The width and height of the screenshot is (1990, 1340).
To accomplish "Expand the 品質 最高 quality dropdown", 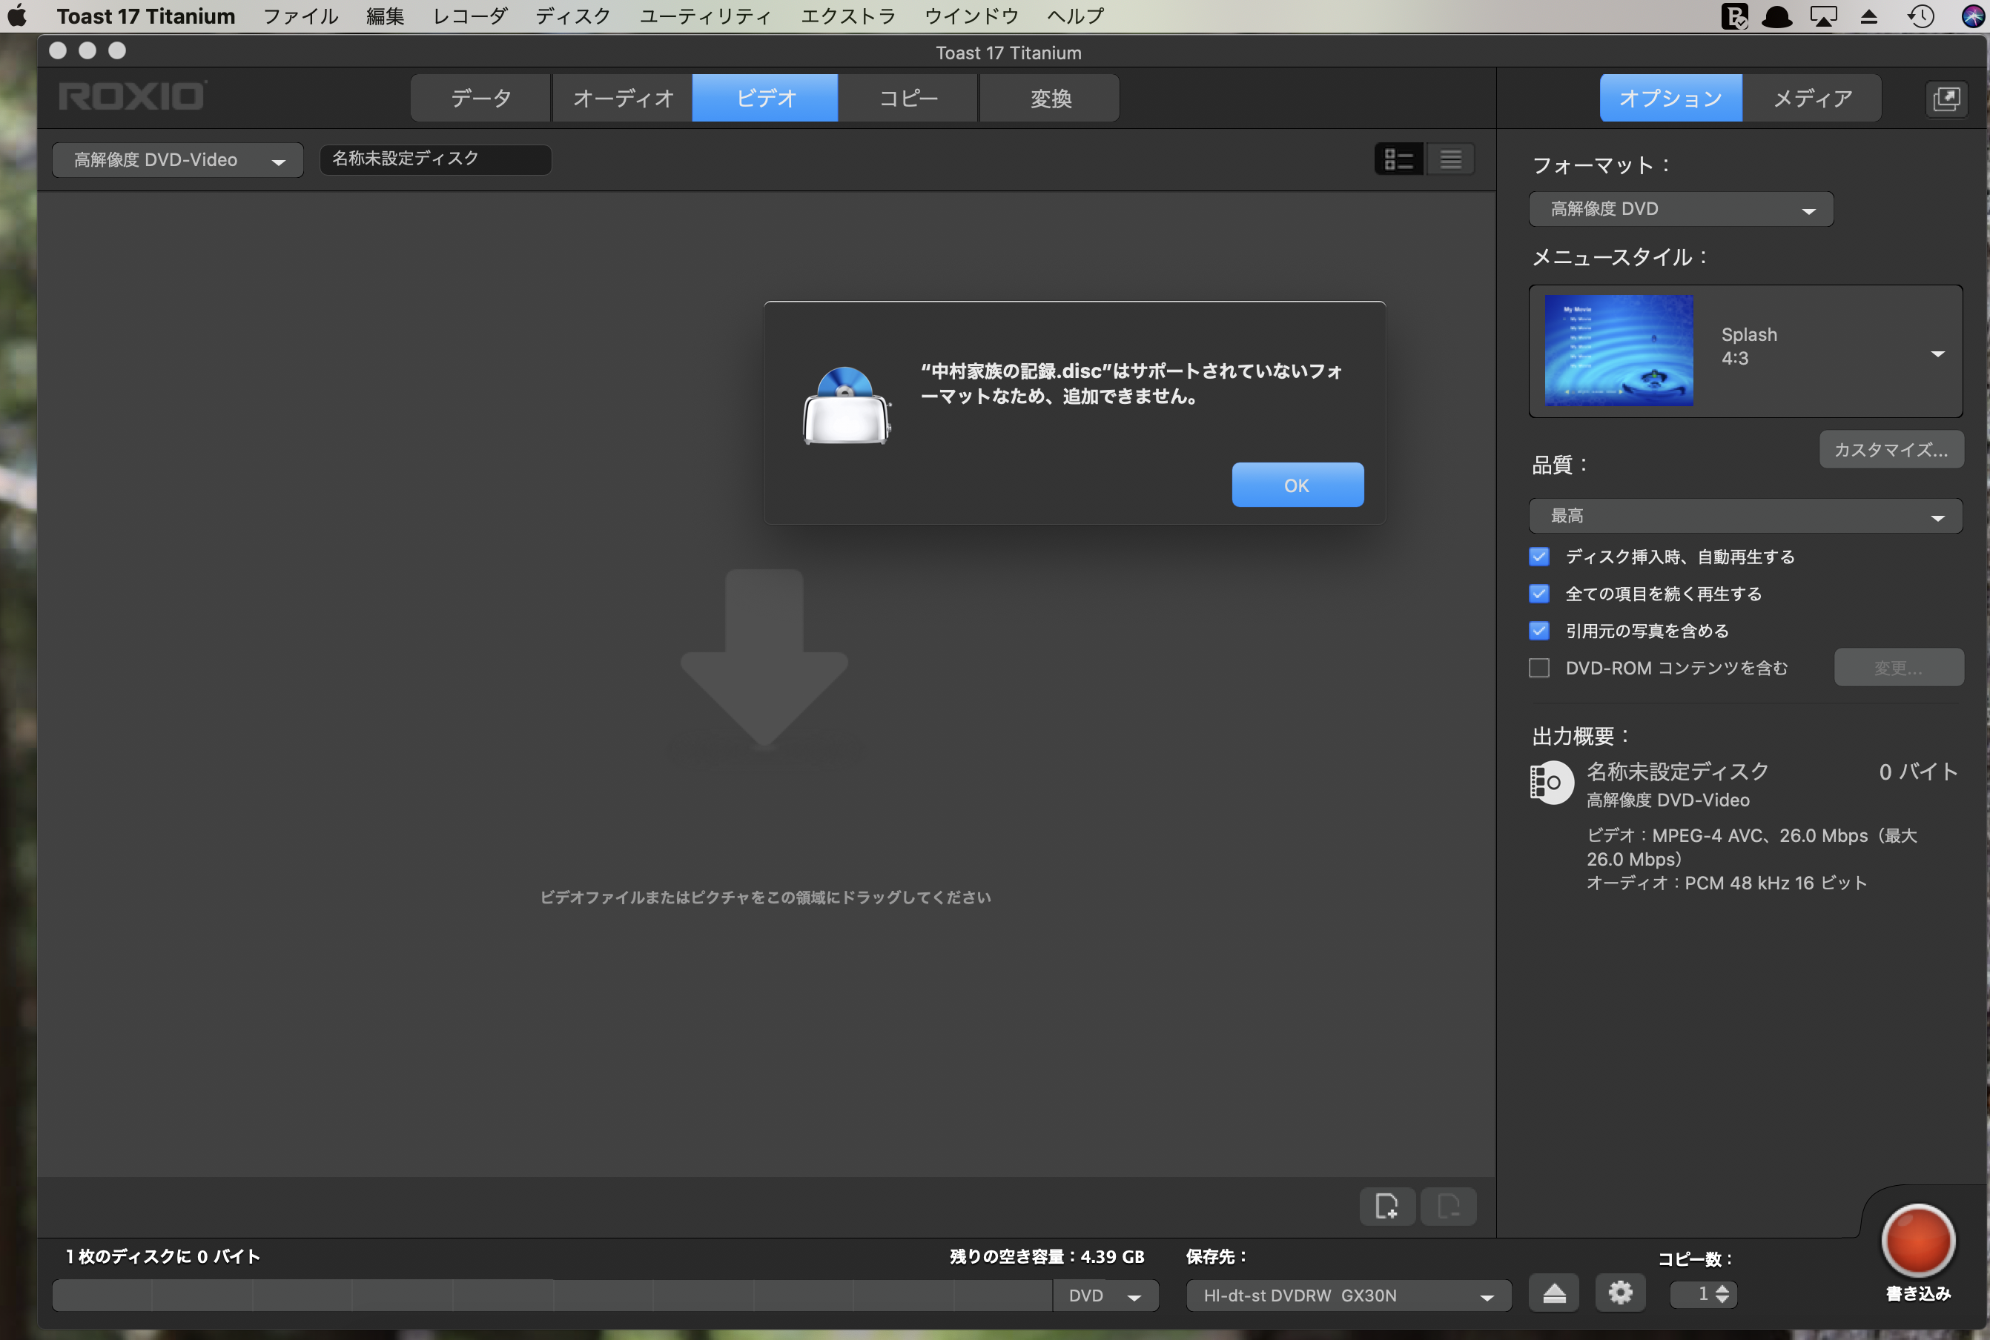I will 1745,515.
